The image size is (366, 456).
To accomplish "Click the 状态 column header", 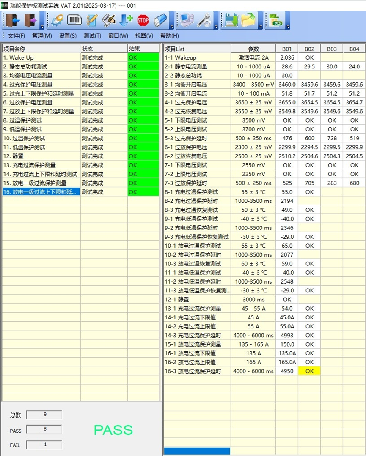I will pos(104,49).
